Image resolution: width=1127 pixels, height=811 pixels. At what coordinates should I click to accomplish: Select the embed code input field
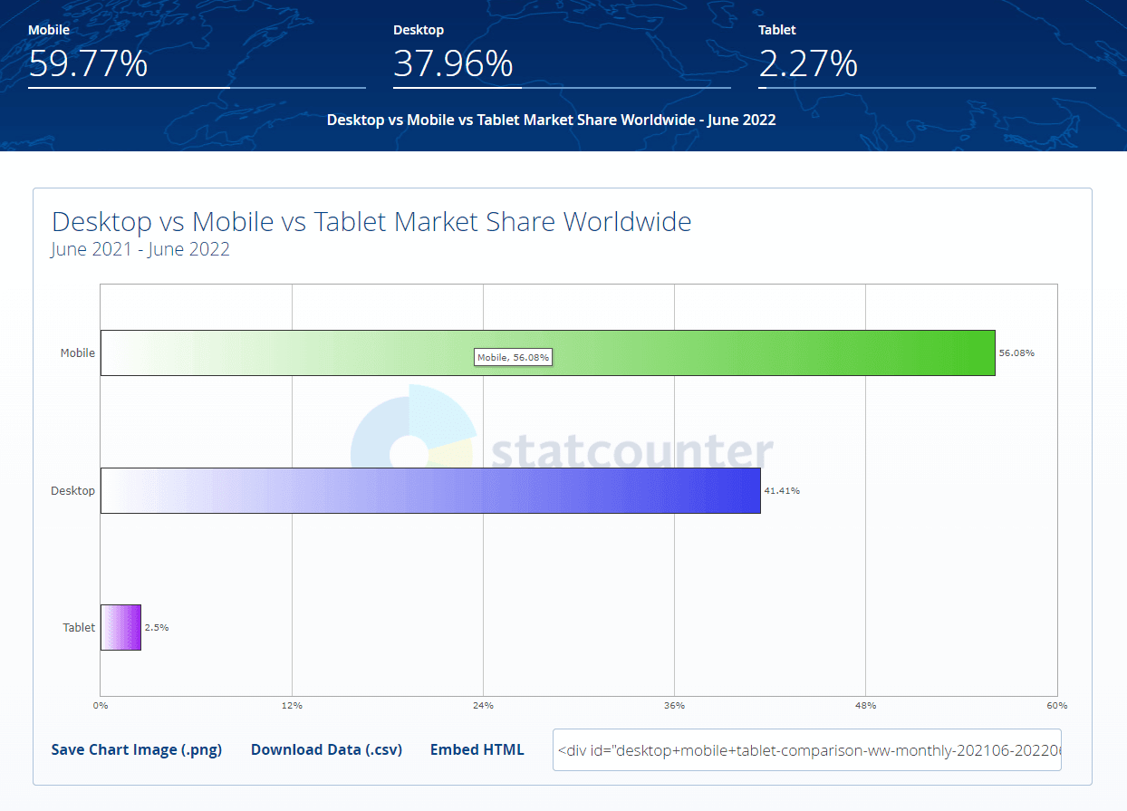[806, 749]
